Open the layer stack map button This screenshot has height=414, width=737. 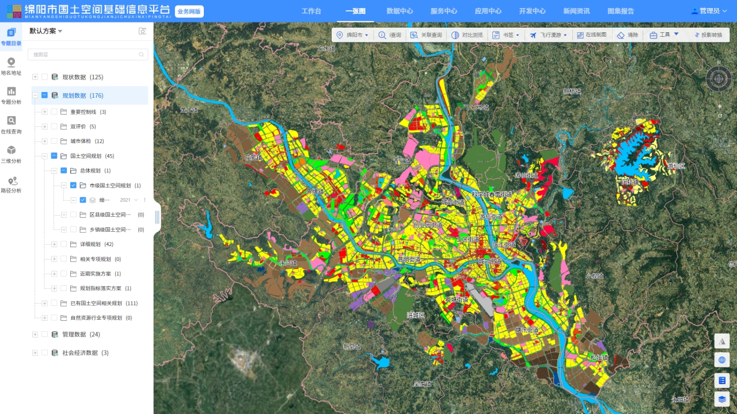721,399
